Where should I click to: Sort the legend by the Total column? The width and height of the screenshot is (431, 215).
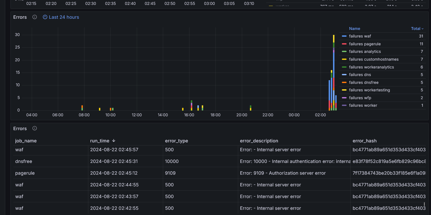[417, 29]
